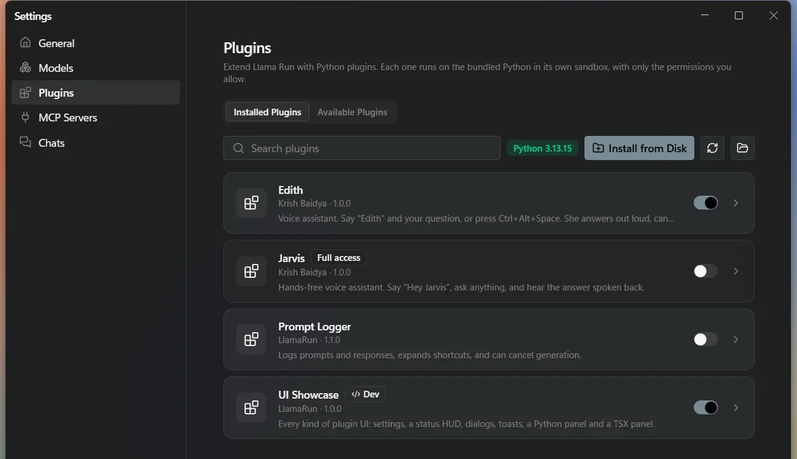Open the plugins folder icon button
The height and width of the screenshot is (459, 797).
[x=743, y=148]
